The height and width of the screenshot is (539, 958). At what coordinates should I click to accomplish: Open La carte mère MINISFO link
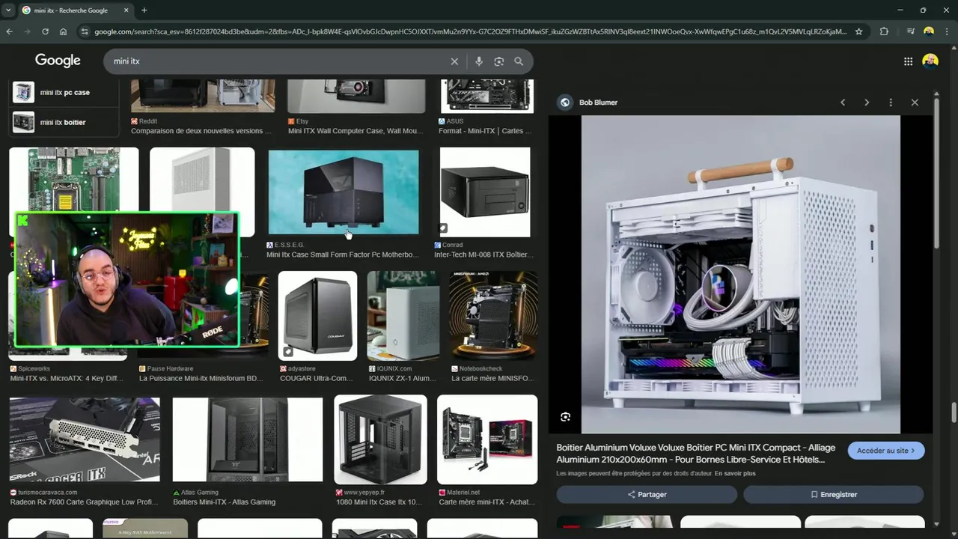(492, 379)
